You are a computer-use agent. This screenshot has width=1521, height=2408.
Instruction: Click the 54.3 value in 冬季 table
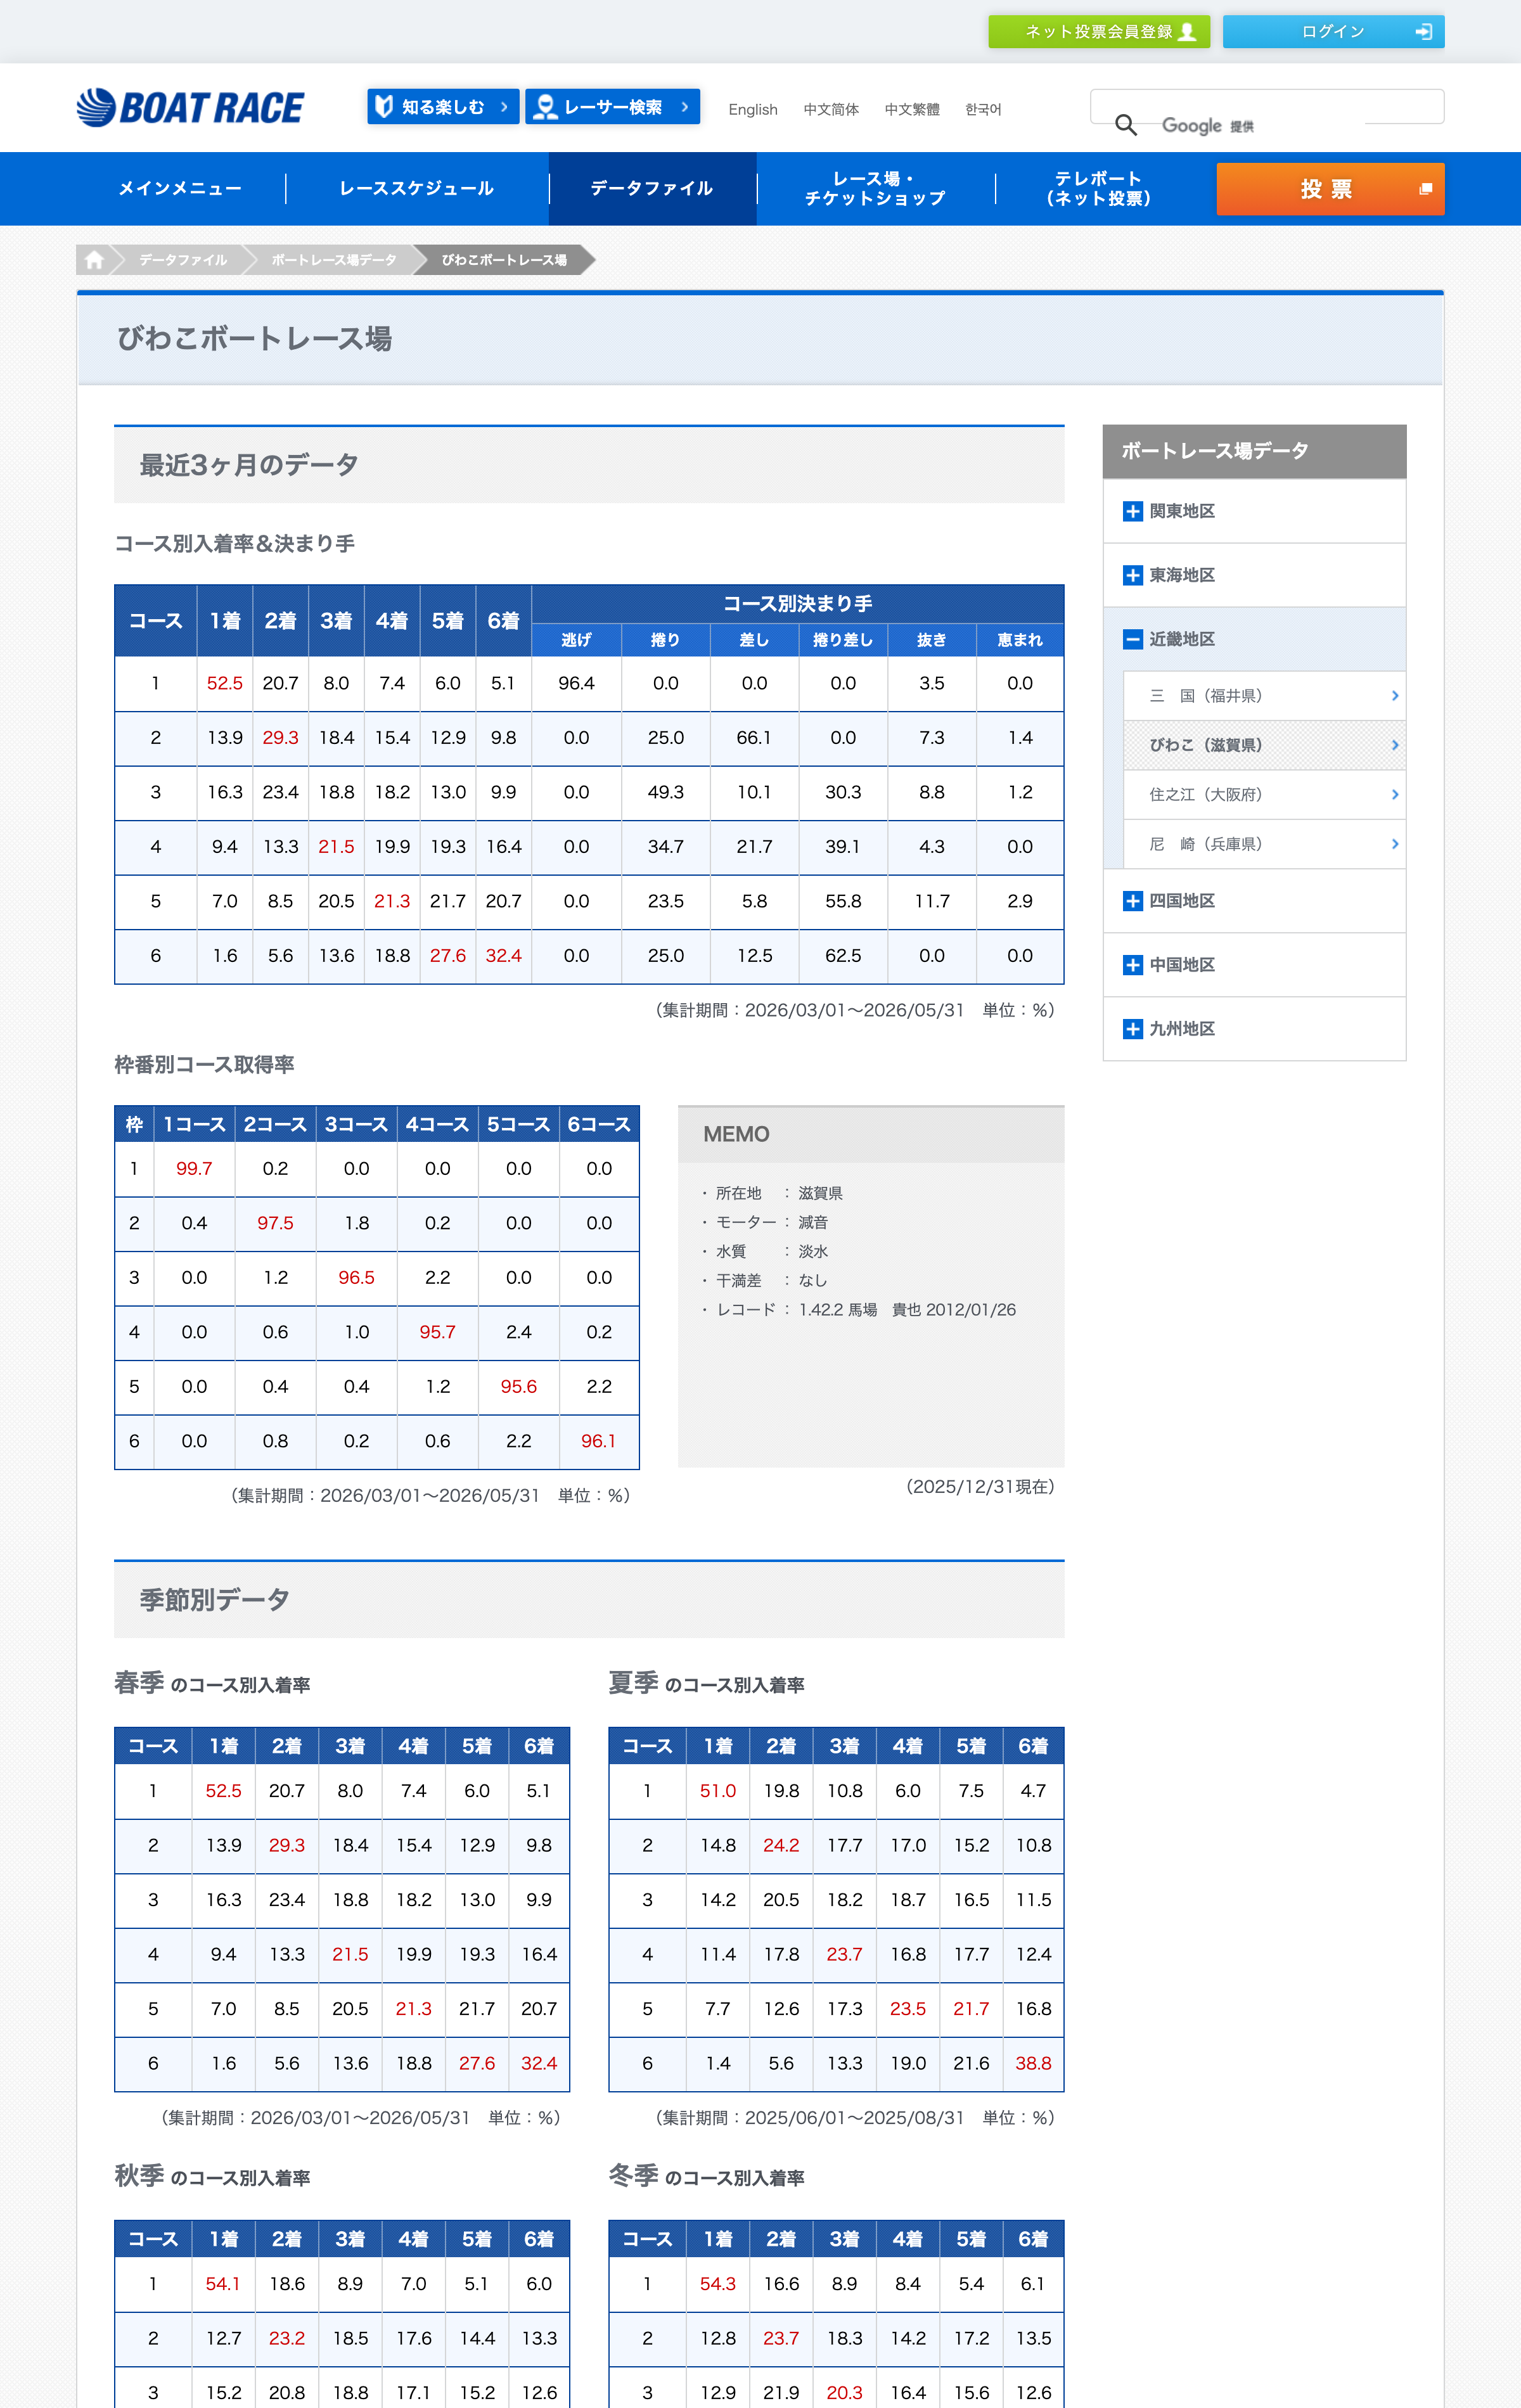718,2284
